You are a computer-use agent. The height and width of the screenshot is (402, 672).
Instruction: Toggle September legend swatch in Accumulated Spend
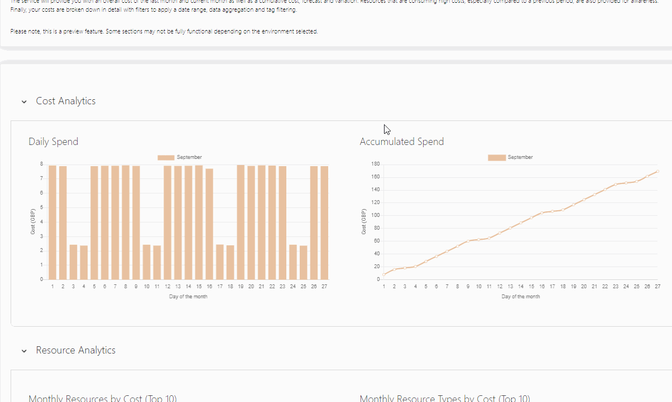pos(497,158)
